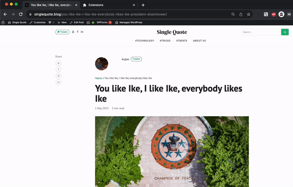Open a new browser tab with plus
The height and width of the screenshot is (187, 293).
click(x=143, y=5)
